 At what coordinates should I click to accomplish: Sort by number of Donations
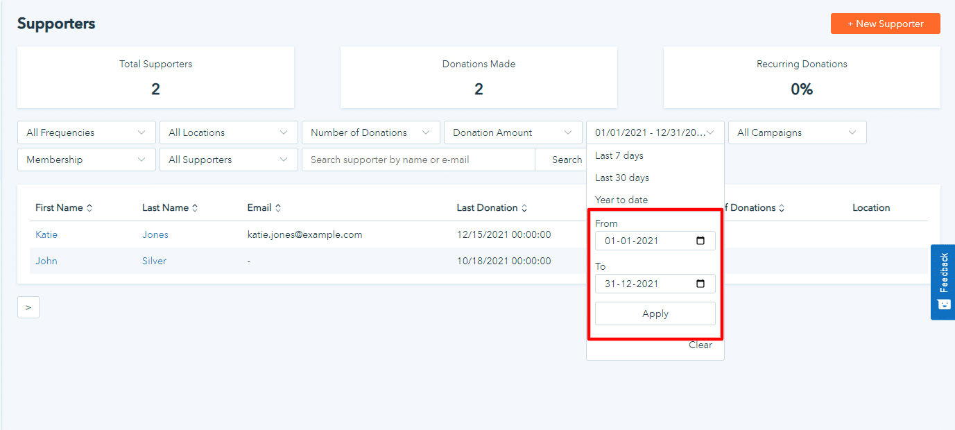780,207
